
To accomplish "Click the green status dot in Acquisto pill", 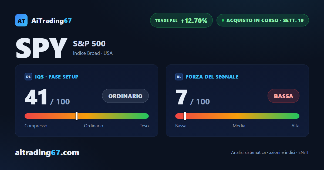I will click(223, 20).
